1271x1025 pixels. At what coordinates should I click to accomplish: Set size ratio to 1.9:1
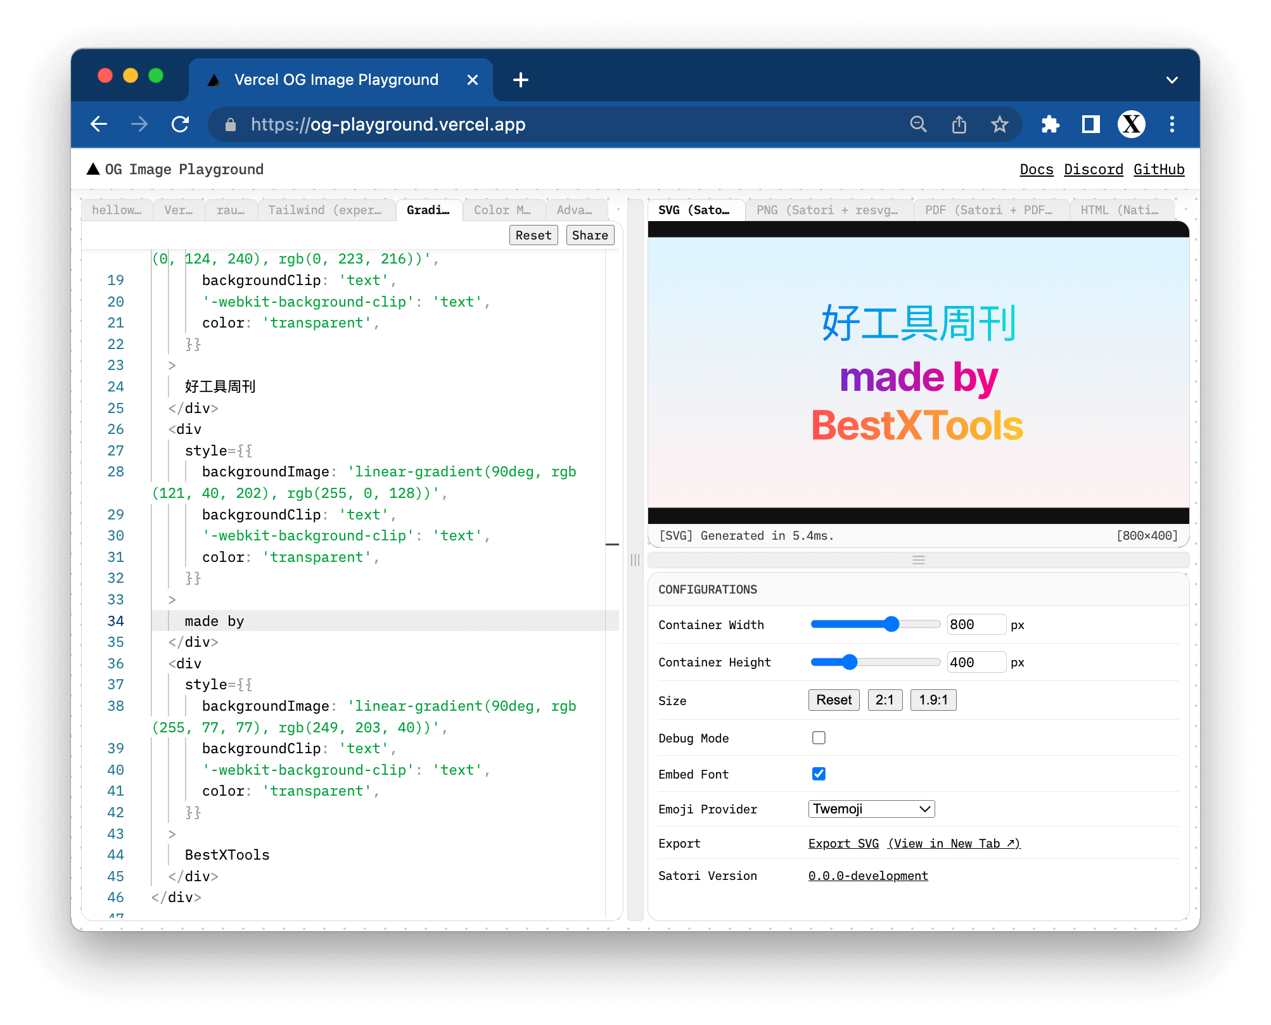click(933, 700)
